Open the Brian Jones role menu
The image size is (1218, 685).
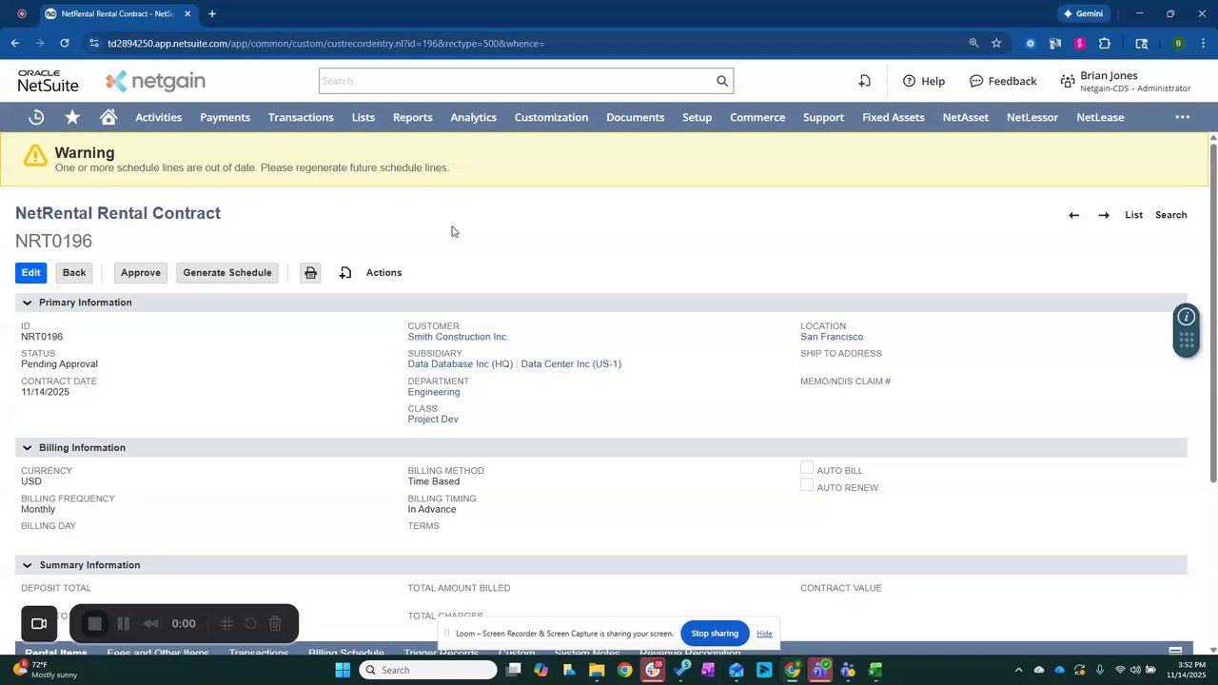[1124, 81]
